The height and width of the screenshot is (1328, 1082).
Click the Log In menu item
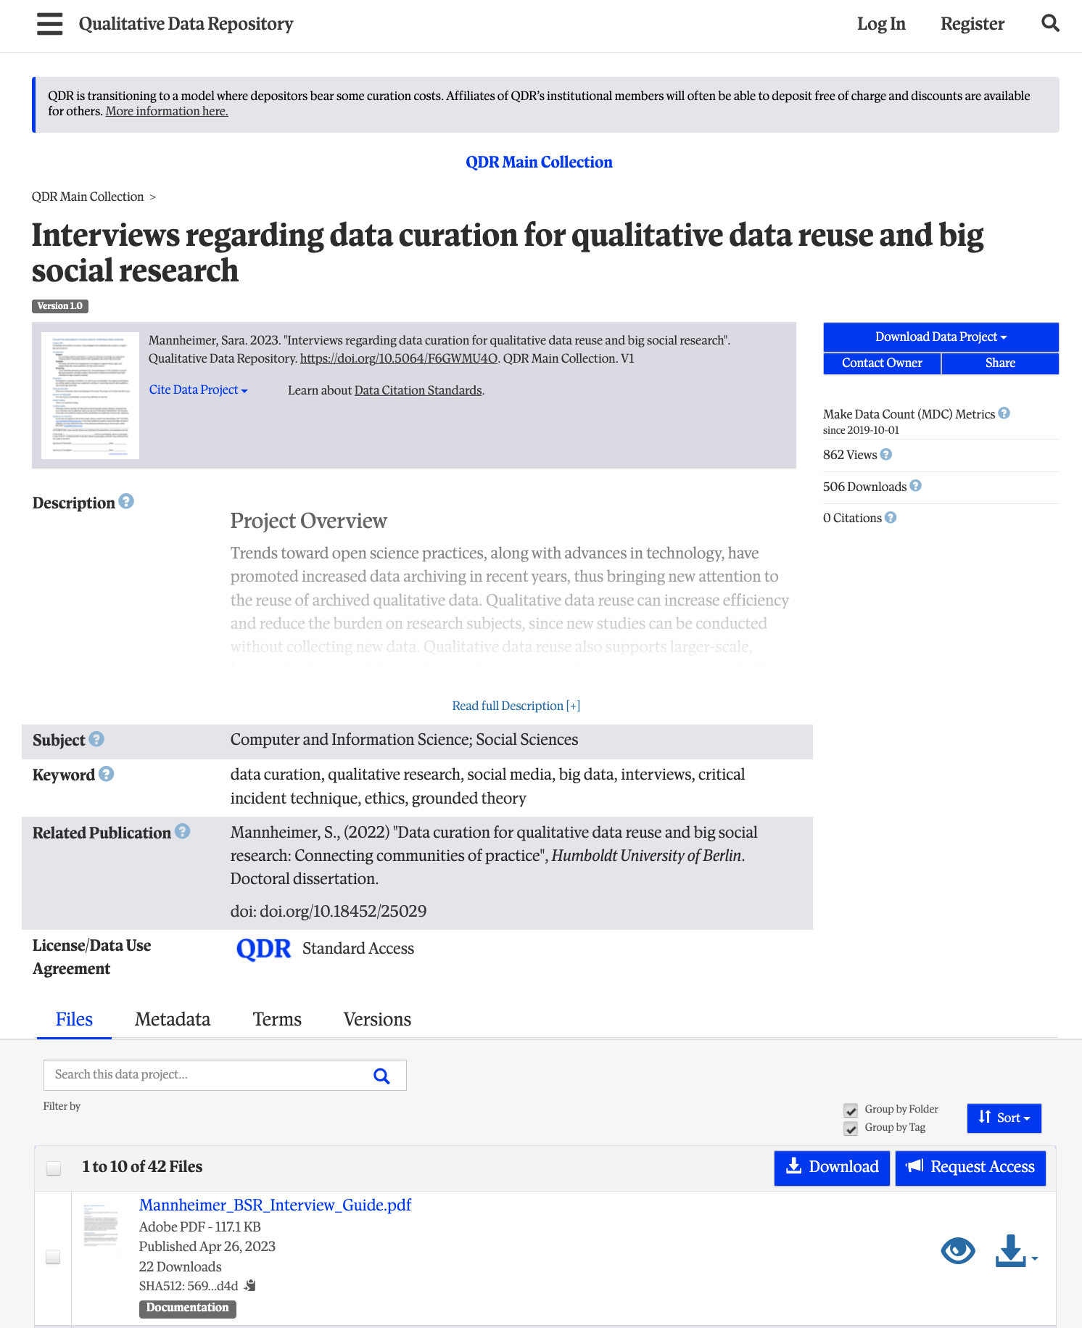click(881, 24)
